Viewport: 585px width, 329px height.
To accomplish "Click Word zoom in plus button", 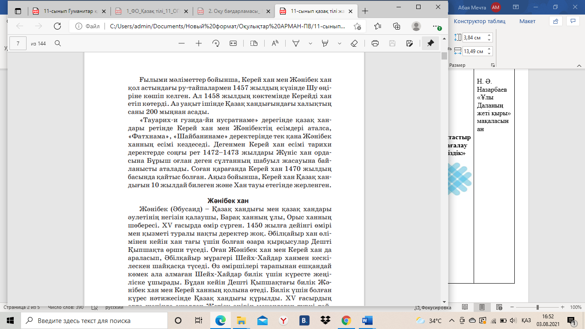I will [x=561, y=308].
